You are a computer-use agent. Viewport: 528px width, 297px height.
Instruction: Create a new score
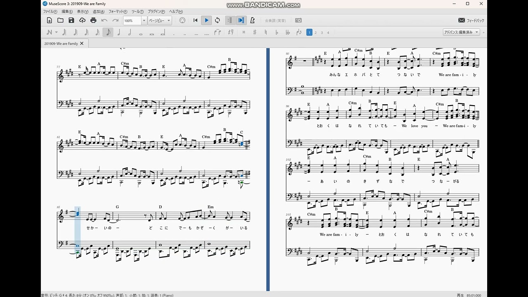(49, 20)
